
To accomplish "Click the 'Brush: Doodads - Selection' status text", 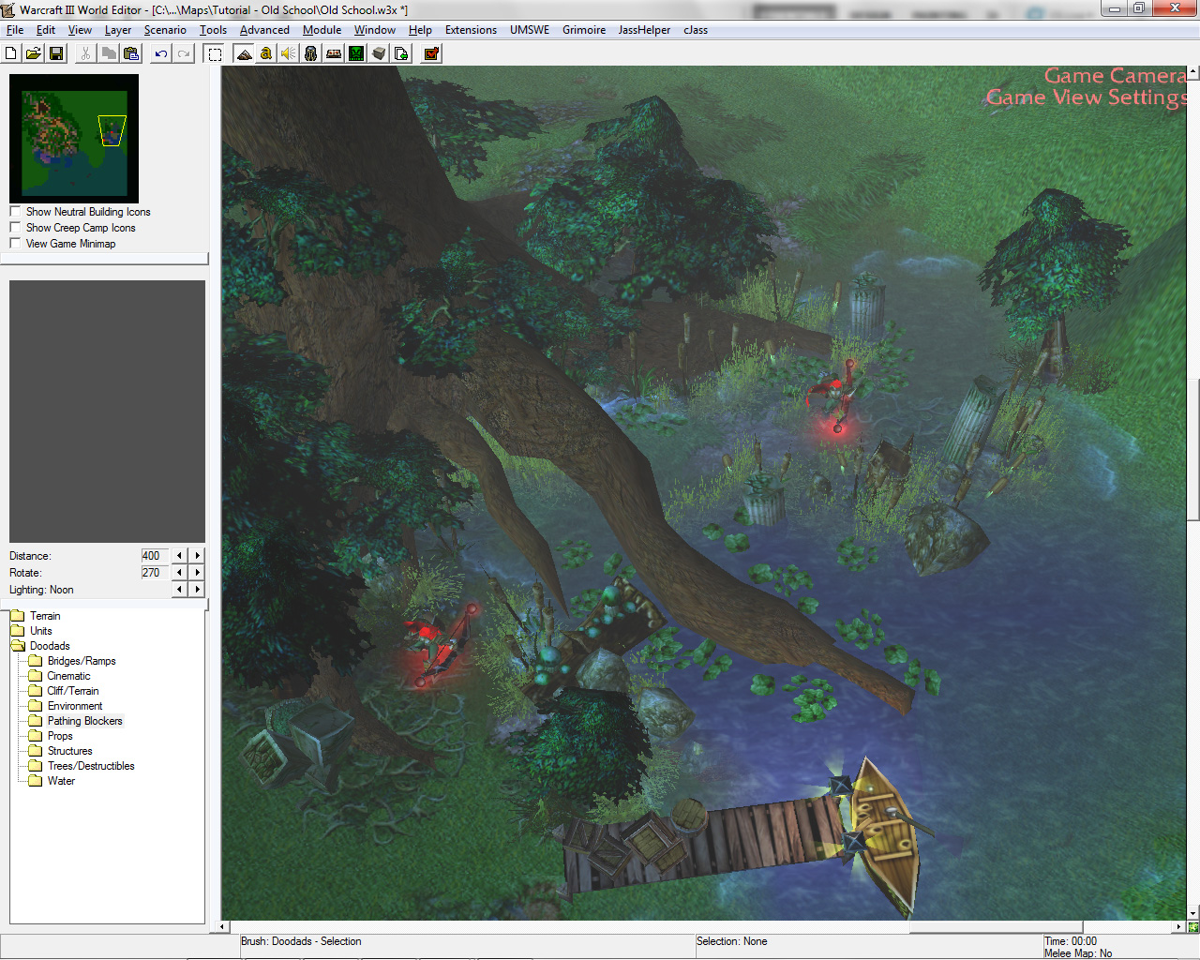I will click(301, 941).
